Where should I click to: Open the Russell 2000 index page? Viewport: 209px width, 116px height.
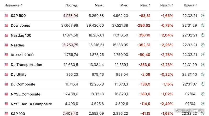tap(22, 55)
